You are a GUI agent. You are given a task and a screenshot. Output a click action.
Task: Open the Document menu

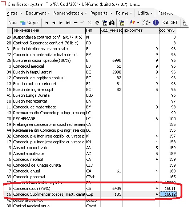click(x=38, y=13)
